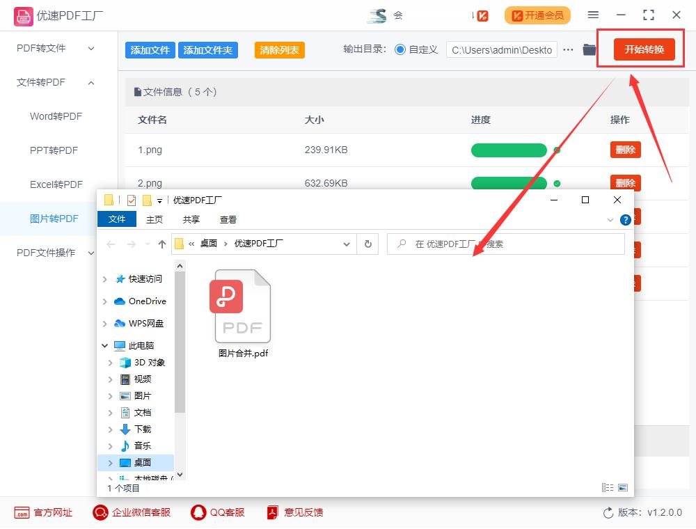This screenshot has height=529, width=696.
Task: Click the 企业微信客服 customer service icon
Action: click(100, 512)
